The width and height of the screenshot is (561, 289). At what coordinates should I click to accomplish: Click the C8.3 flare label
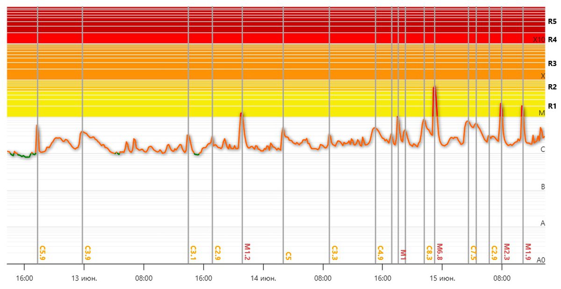click(429, 253)
